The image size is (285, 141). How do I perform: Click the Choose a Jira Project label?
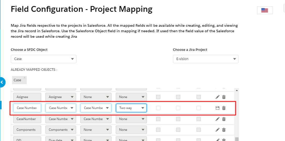pyautogui.click(x=190, y=50)
